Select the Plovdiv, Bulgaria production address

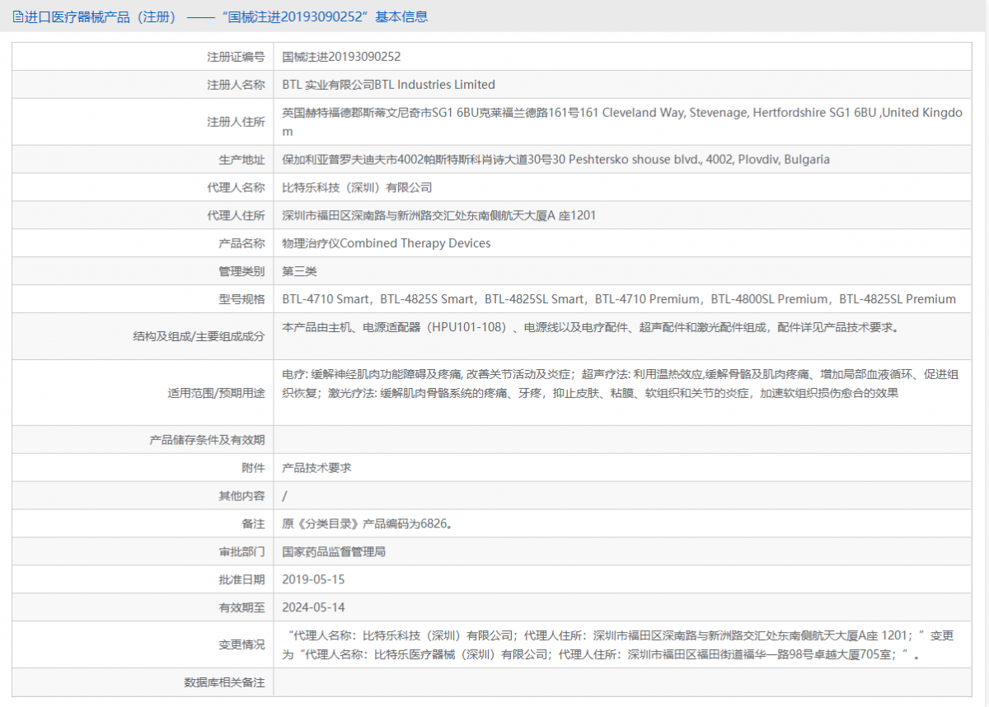[555, 159]
